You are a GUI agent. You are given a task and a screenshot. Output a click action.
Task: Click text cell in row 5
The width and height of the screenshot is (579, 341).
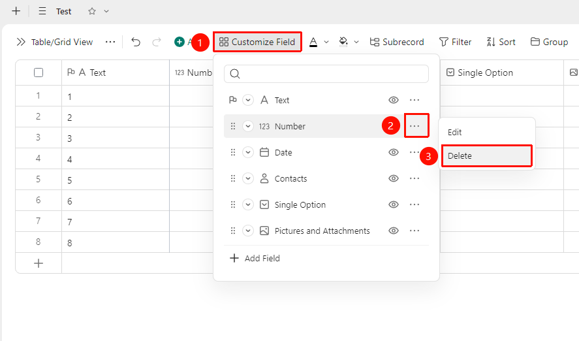pos(116,180)
